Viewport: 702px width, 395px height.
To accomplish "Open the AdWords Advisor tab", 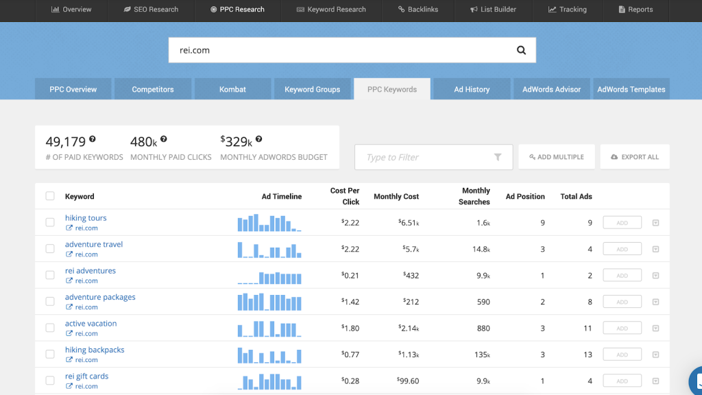I will pyautogui.click(x=552, y=89).
